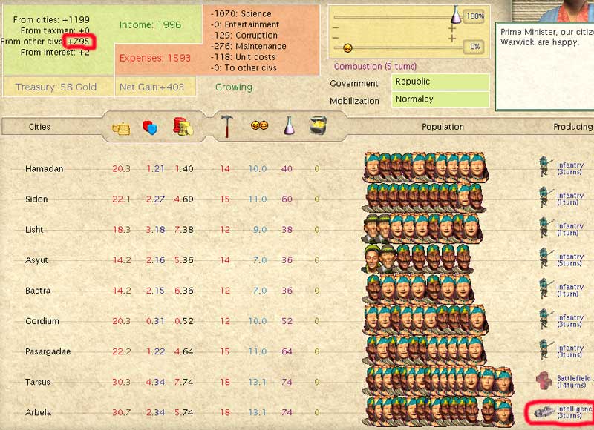Screen dimensions: 594x430
Task: Click the Income: 1996 text
Action: tap(150, 25)
